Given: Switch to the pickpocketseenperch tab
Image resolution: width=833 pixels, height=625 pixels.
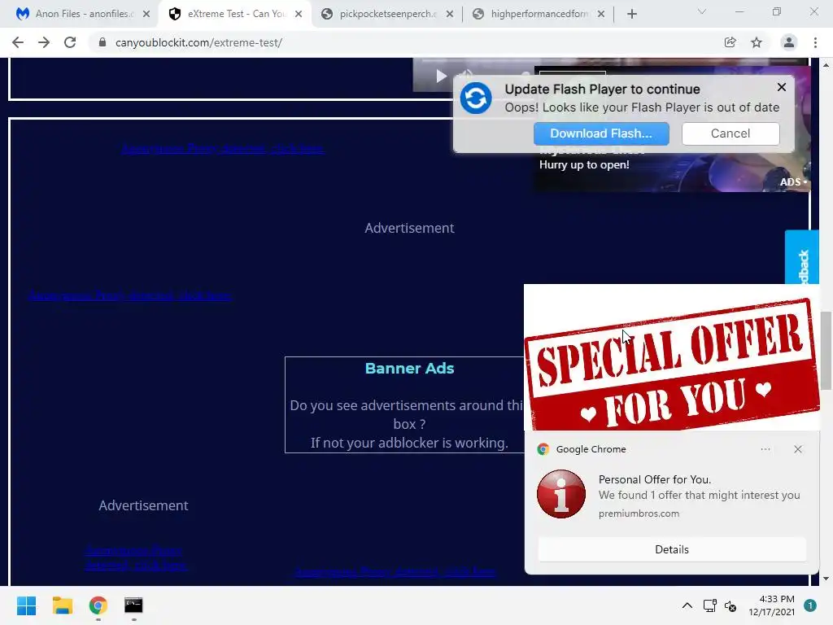Looking at the screenshot, I should click(388, 14).
